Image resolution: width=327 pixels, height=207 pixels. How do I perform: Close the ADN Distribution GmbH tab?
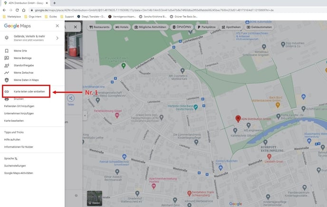pyautogui.click(x=47, y=3)
